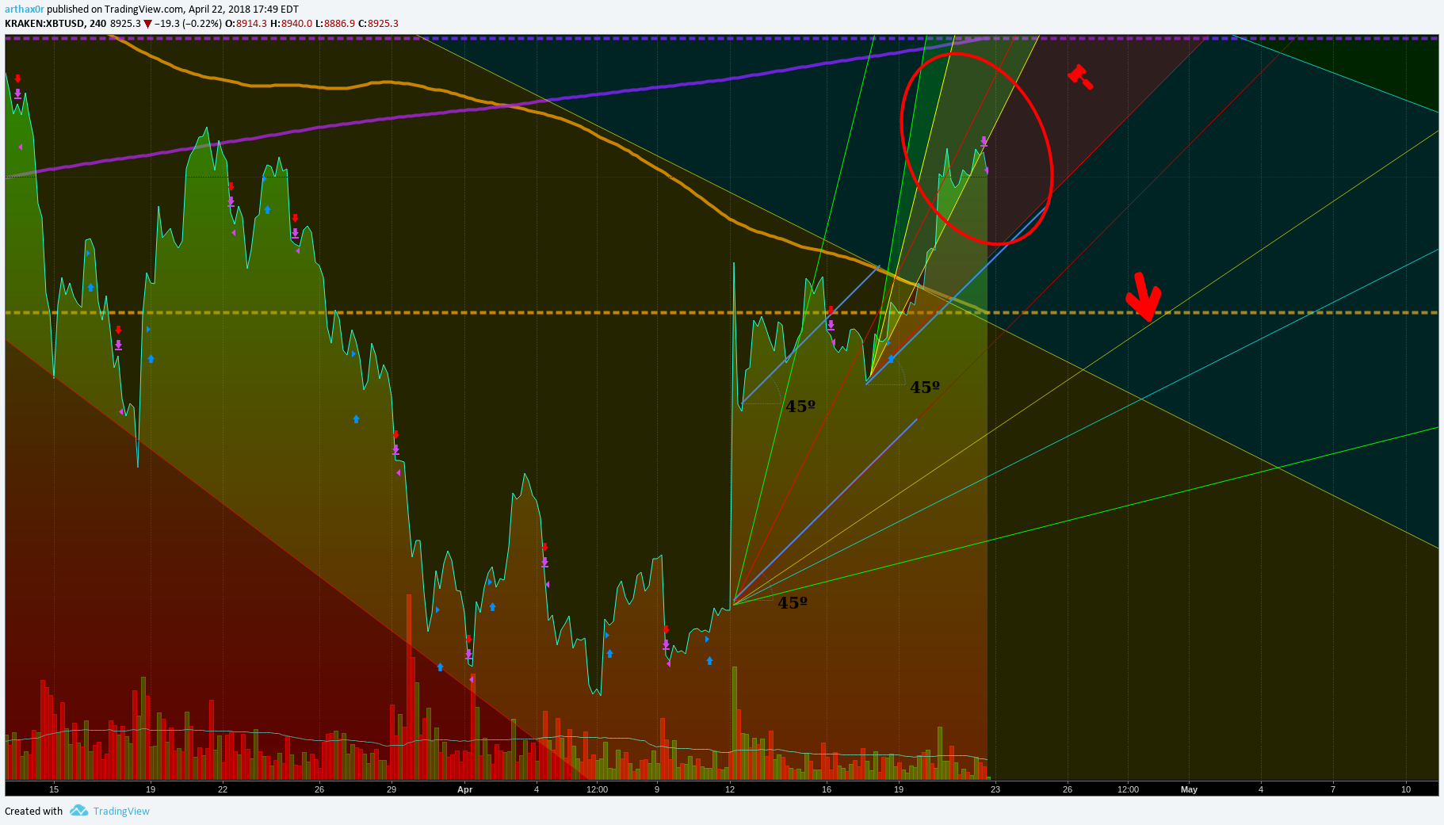The image size is (1444, 825).
Task: Click the 29 date label on axis
Action: coord(392,789)
